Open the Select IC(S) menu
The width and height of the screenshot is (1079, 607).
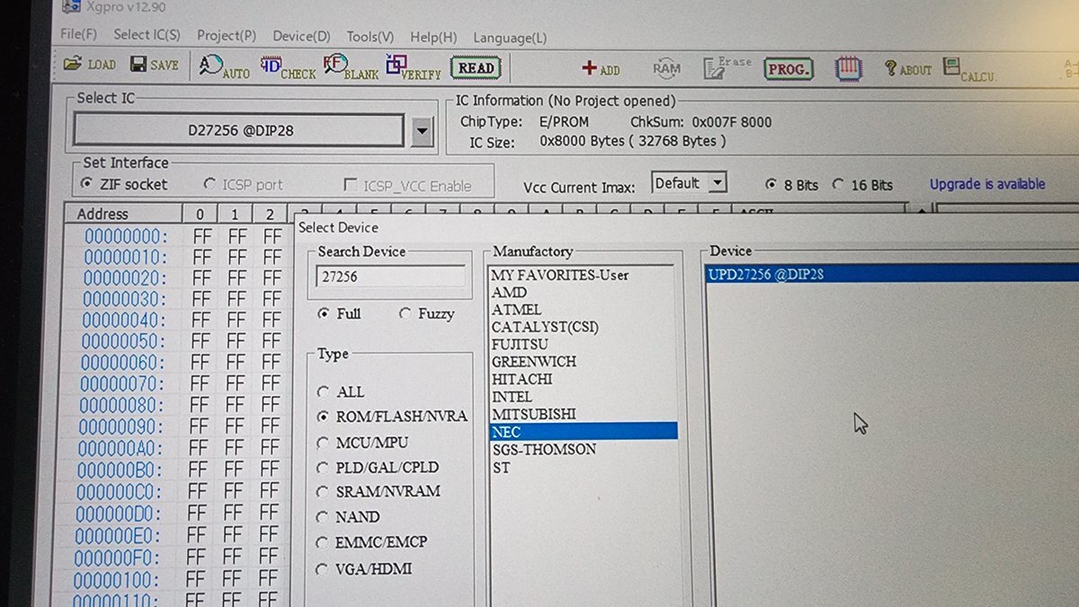click(x=147, y=35)
